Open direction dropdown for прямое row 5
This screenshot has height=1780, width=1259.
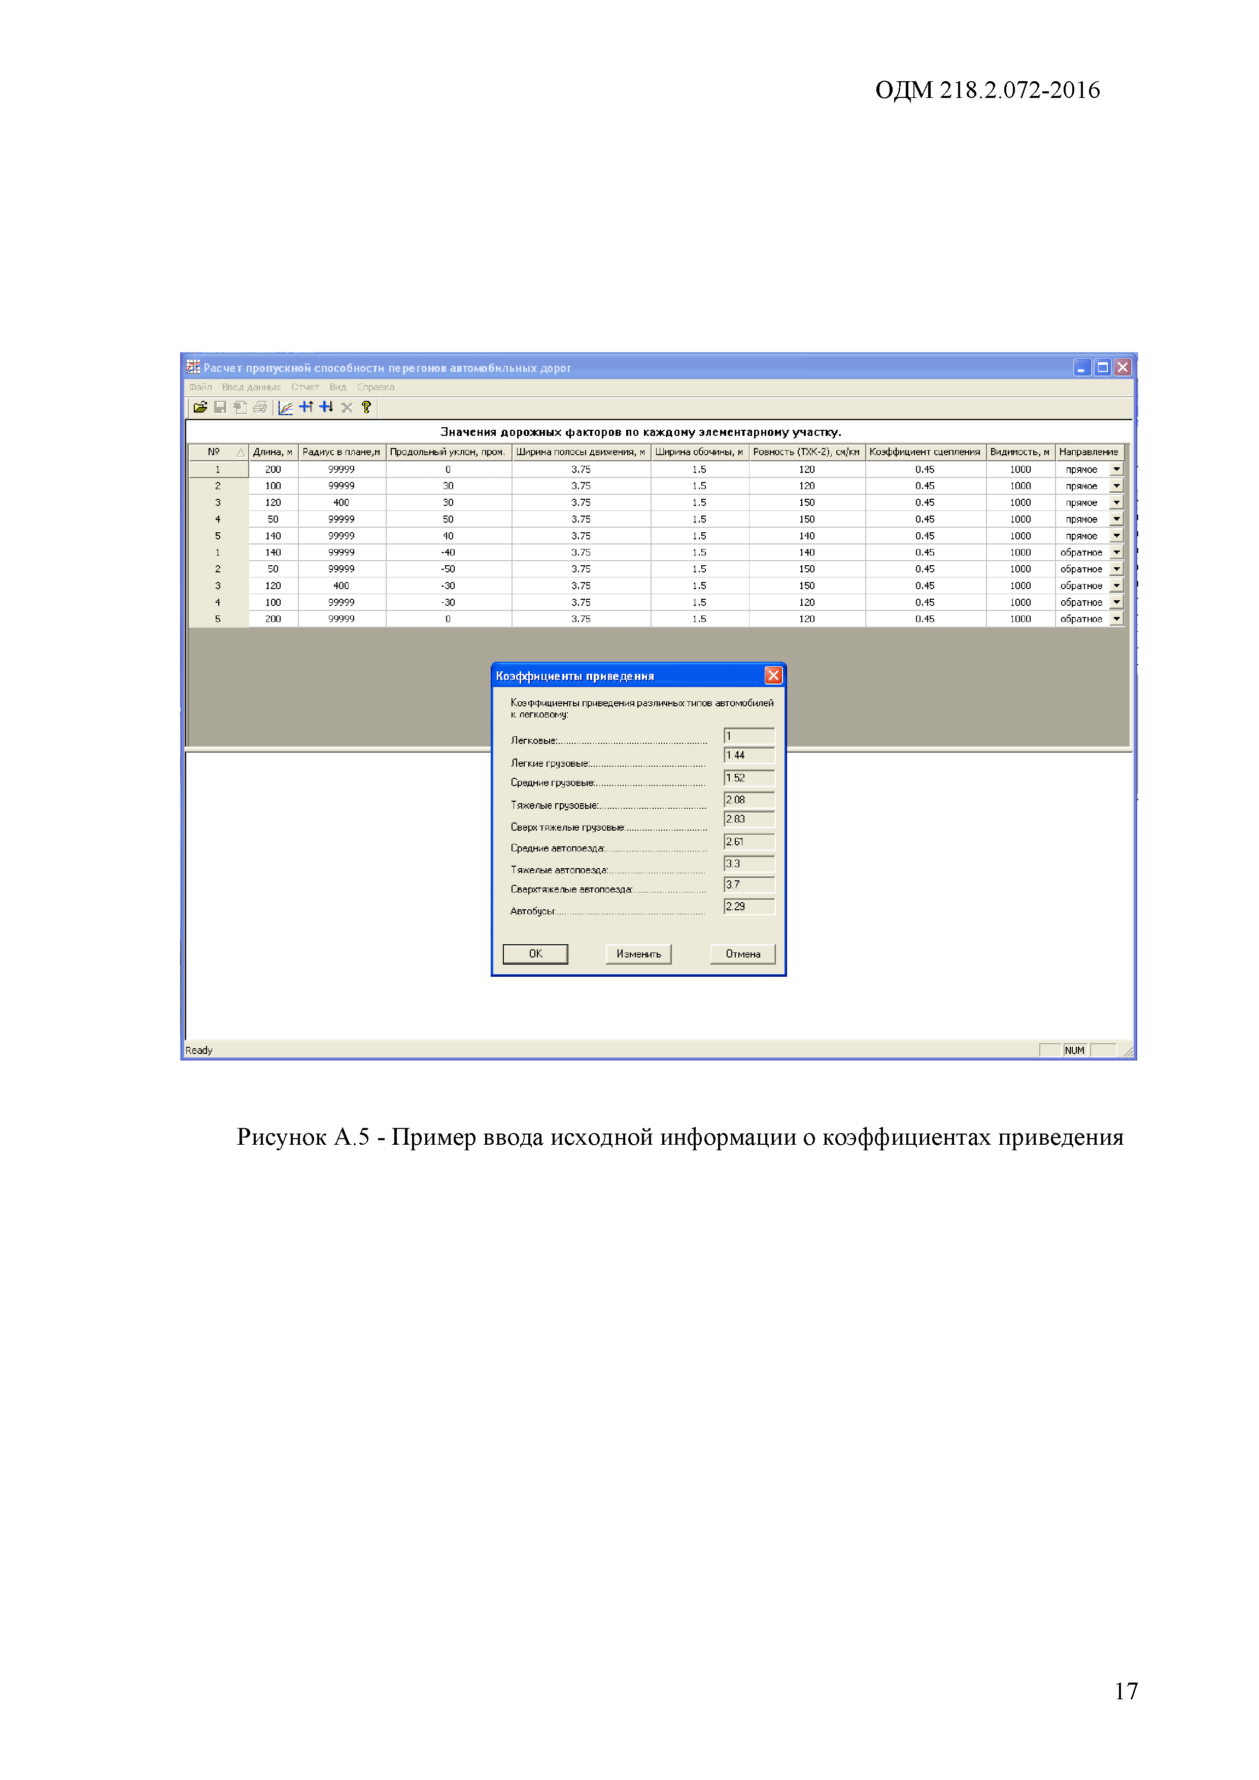(1116, 536)
